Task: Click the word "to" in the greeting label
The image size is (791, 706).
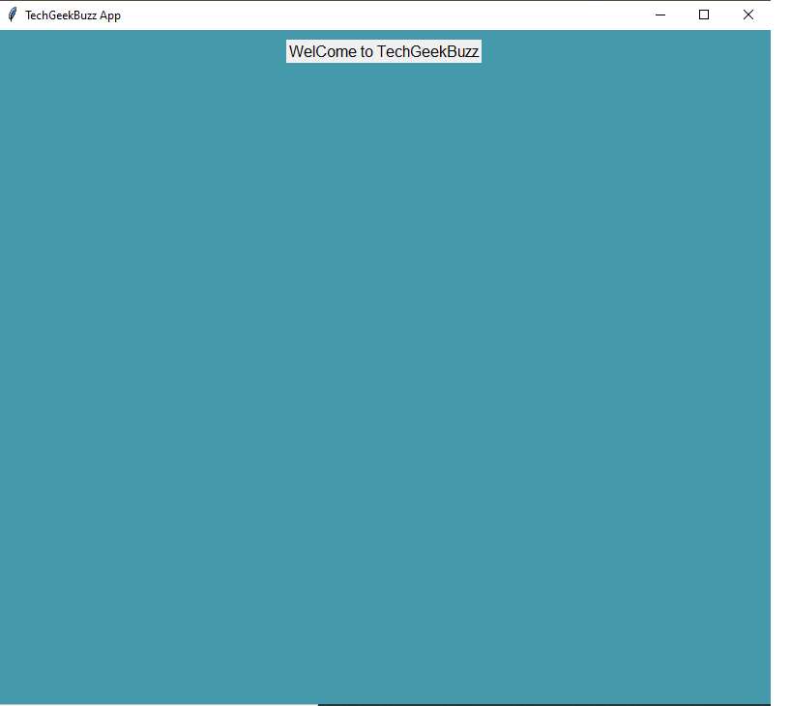Action: coord(367,52)
